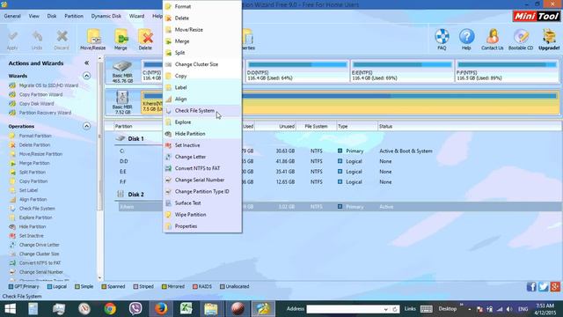This screenshot has height=317, width=563.
Task: Collapse the Operations section
Action: 86,126
